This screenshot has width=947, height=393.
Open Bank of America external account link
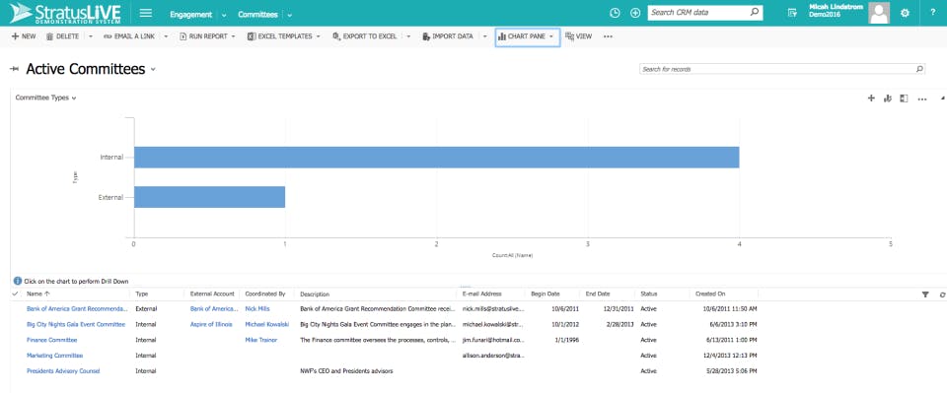pyautogui.click(x=214, y=308)
